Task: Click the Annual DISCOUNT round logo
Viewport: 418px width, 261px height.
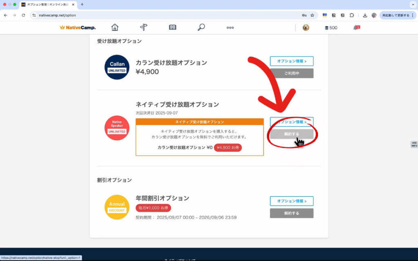Action: pos(117,207)
